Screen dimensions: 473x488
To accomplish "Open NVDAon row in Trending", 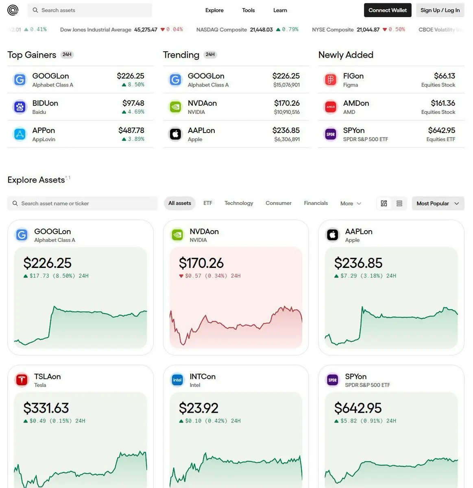I will click(236, 107).
